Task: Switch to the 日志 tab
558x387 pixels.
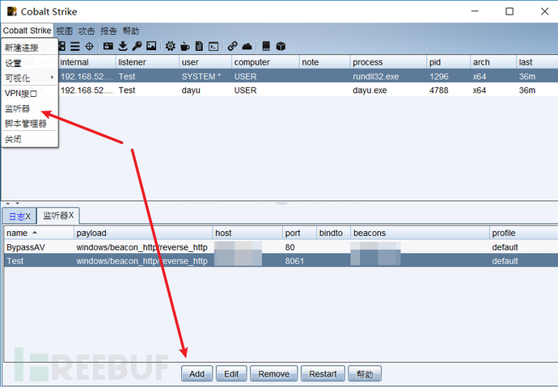Action: coord(19,216)
